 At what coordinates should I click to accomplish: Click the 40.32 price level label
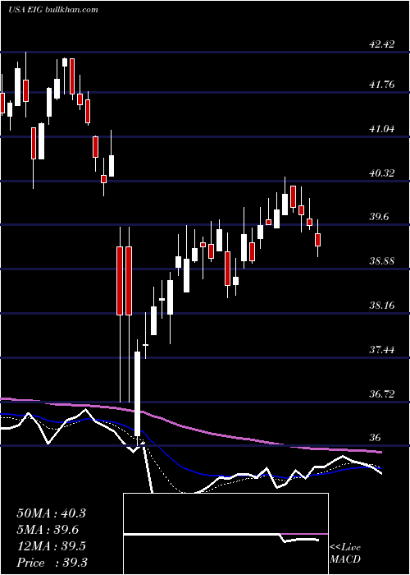(x=382, y=172)
